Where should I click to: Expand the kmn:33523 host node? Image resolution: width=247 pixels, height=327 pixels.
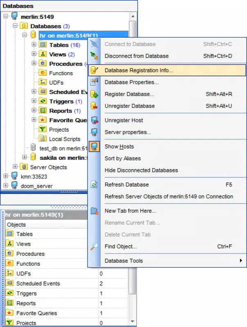6,176
